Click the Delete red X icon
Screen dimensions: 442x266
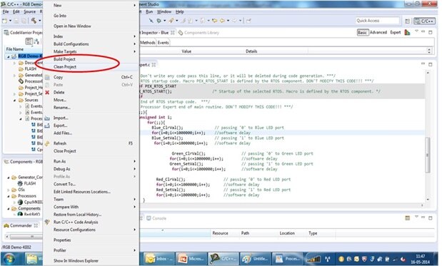(x=47, y=92)
